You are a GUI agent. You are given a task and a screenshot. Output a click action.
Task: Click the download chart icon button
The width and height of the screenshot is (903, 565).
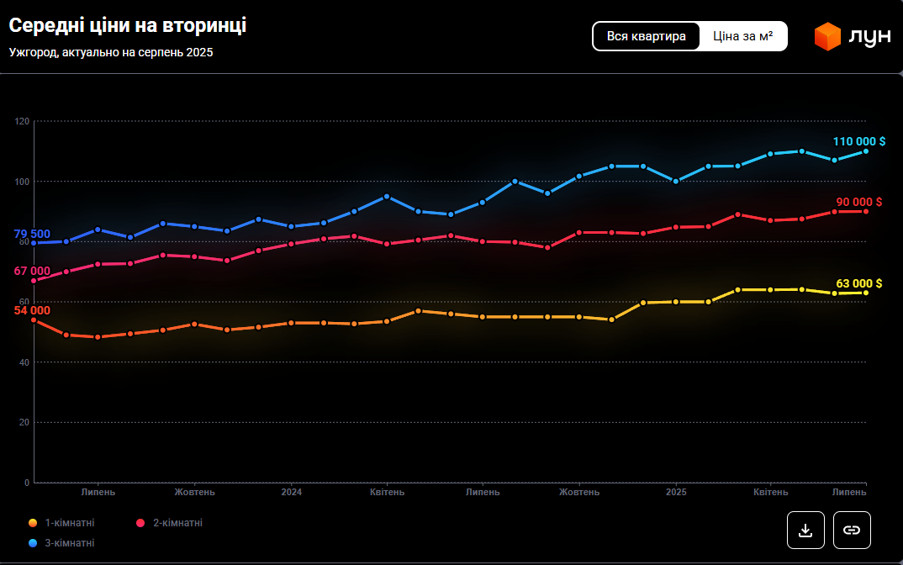coord(805,530)
